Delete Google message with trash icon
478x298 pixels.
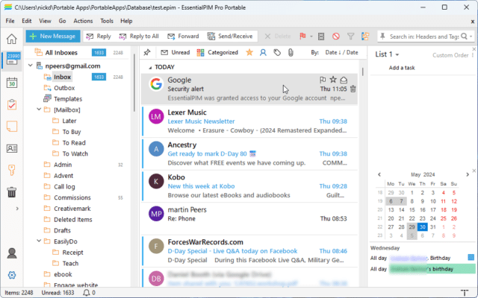tap(353, 89)
